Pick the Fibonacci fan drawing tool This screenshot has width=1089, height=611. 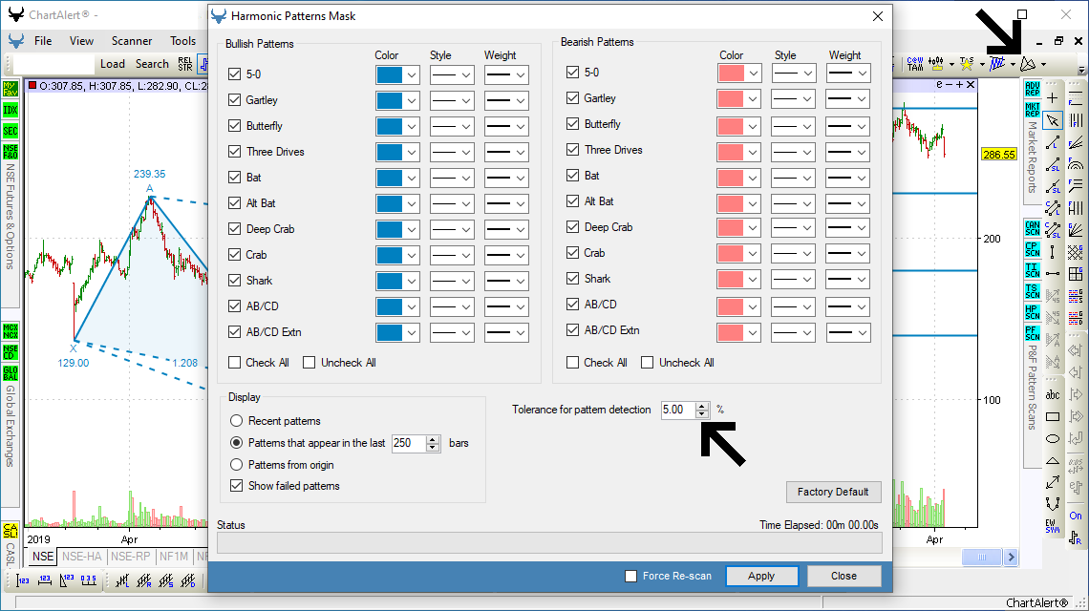point(1076,143)
